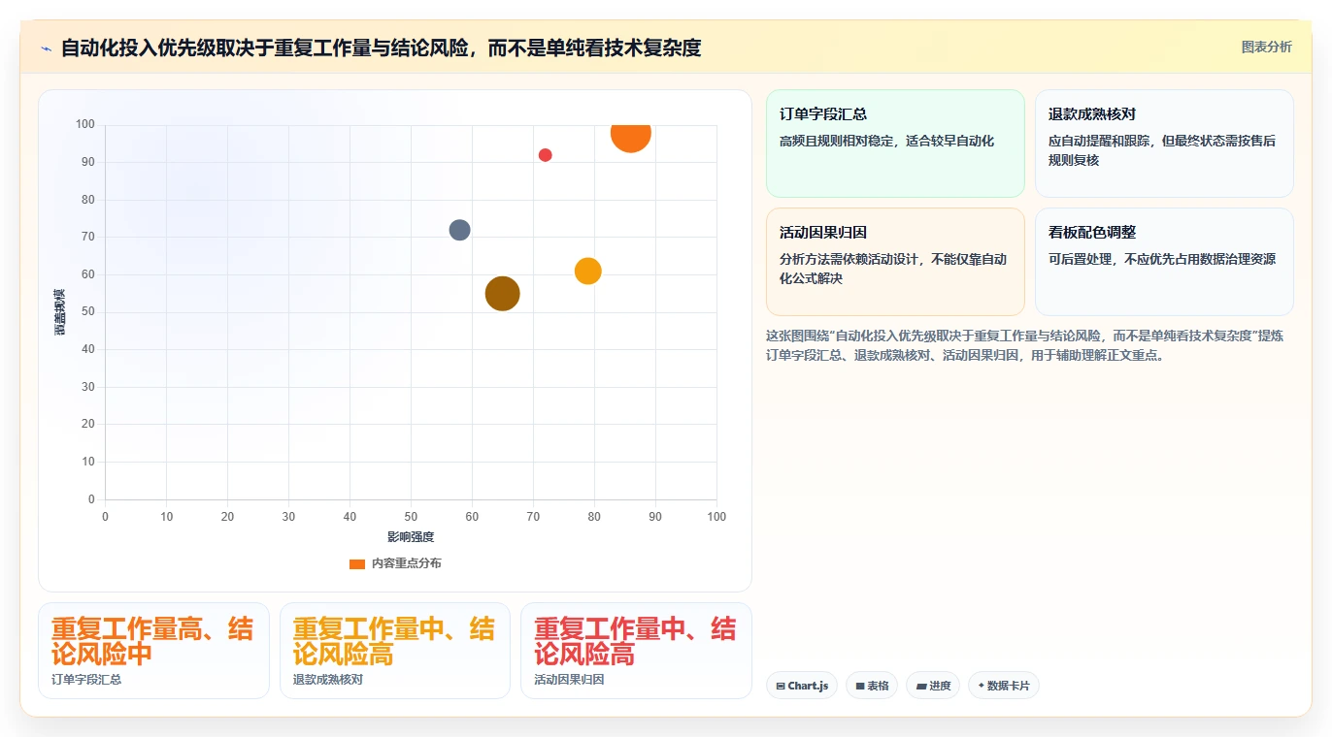
Task: Open the card mentioning 分析方法需依赖活动设计
Action: [895, 262]
